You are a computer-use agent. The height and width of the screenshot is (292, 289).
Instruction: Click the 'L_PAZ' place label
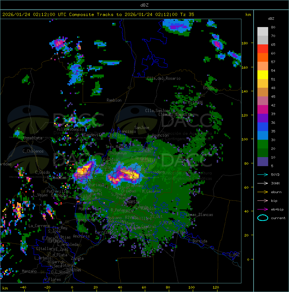[234, 255]
